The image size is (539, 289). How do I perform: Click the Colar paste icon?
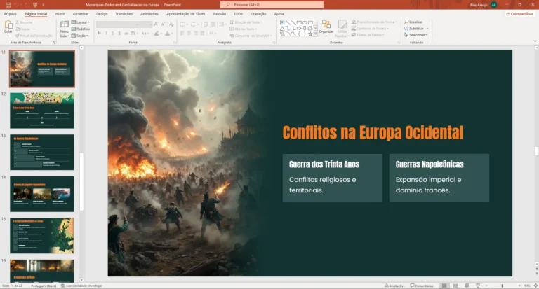click(8, 25)
